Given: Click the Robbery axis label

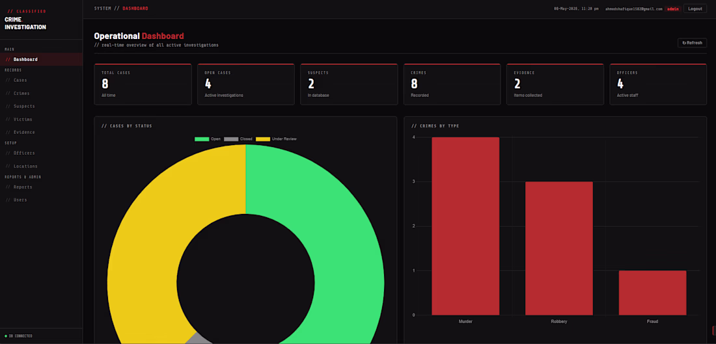Looking at the screenshot, I should 559,322.
